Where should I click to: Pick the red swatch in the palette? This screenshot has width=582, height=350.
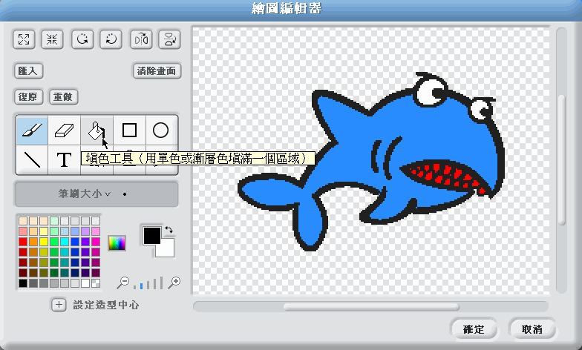point(23,242)
